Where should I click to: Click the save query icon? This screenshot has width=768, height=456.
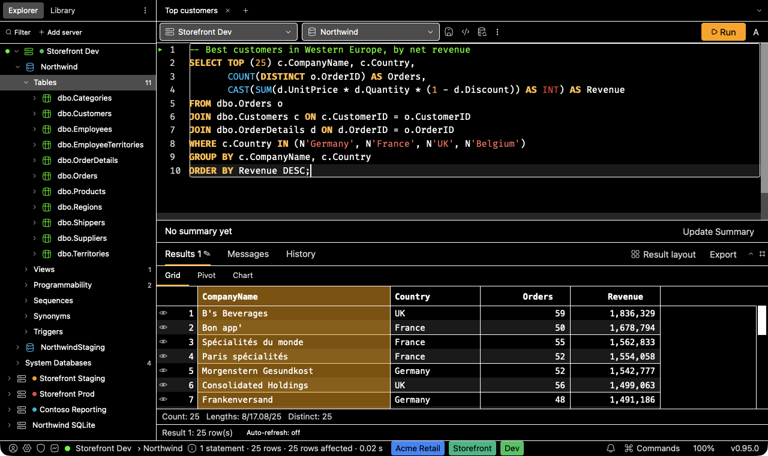[x=449, y=32]
